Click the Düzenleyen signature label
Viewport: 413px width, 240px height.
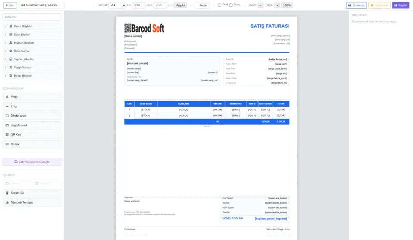coord(130,229)
